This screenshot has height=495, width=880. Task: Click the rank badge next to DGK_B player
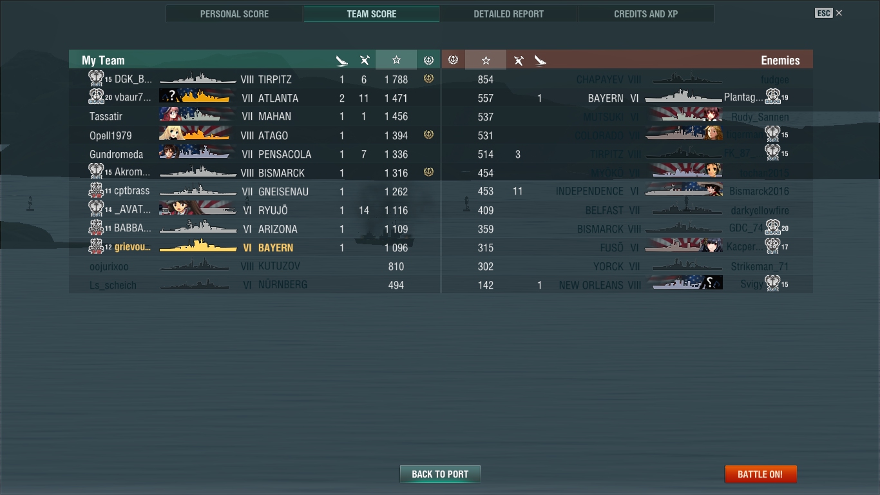click(96, 79)
